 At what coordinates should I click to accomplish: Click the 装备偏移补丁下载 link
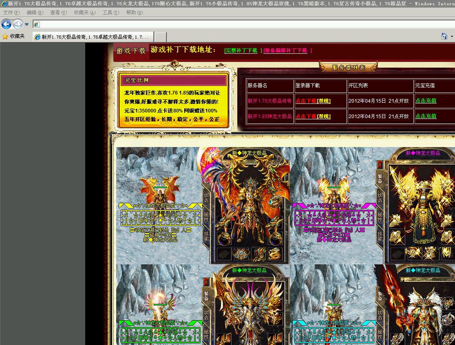(285, 51)
